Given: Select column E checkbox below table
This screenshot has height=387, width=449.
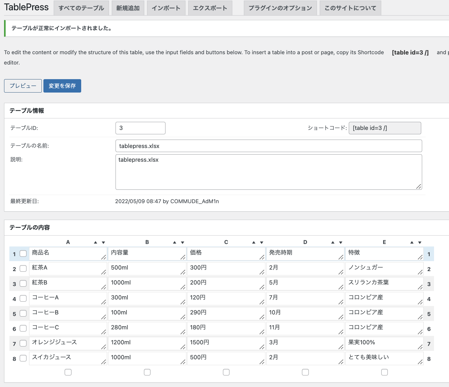Looking at the screenshot, I should 385,372.
